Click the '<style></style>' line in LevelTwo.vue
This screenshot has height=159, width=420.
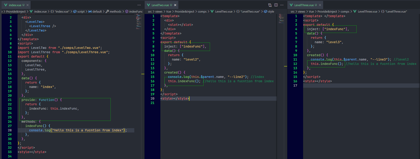(x=175, y=98)
